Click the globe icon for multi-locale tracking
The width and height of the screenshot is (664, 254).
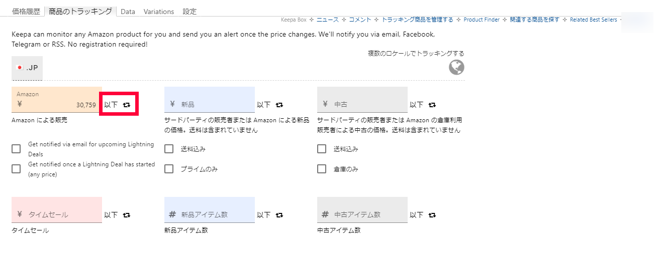coord(456,67)
